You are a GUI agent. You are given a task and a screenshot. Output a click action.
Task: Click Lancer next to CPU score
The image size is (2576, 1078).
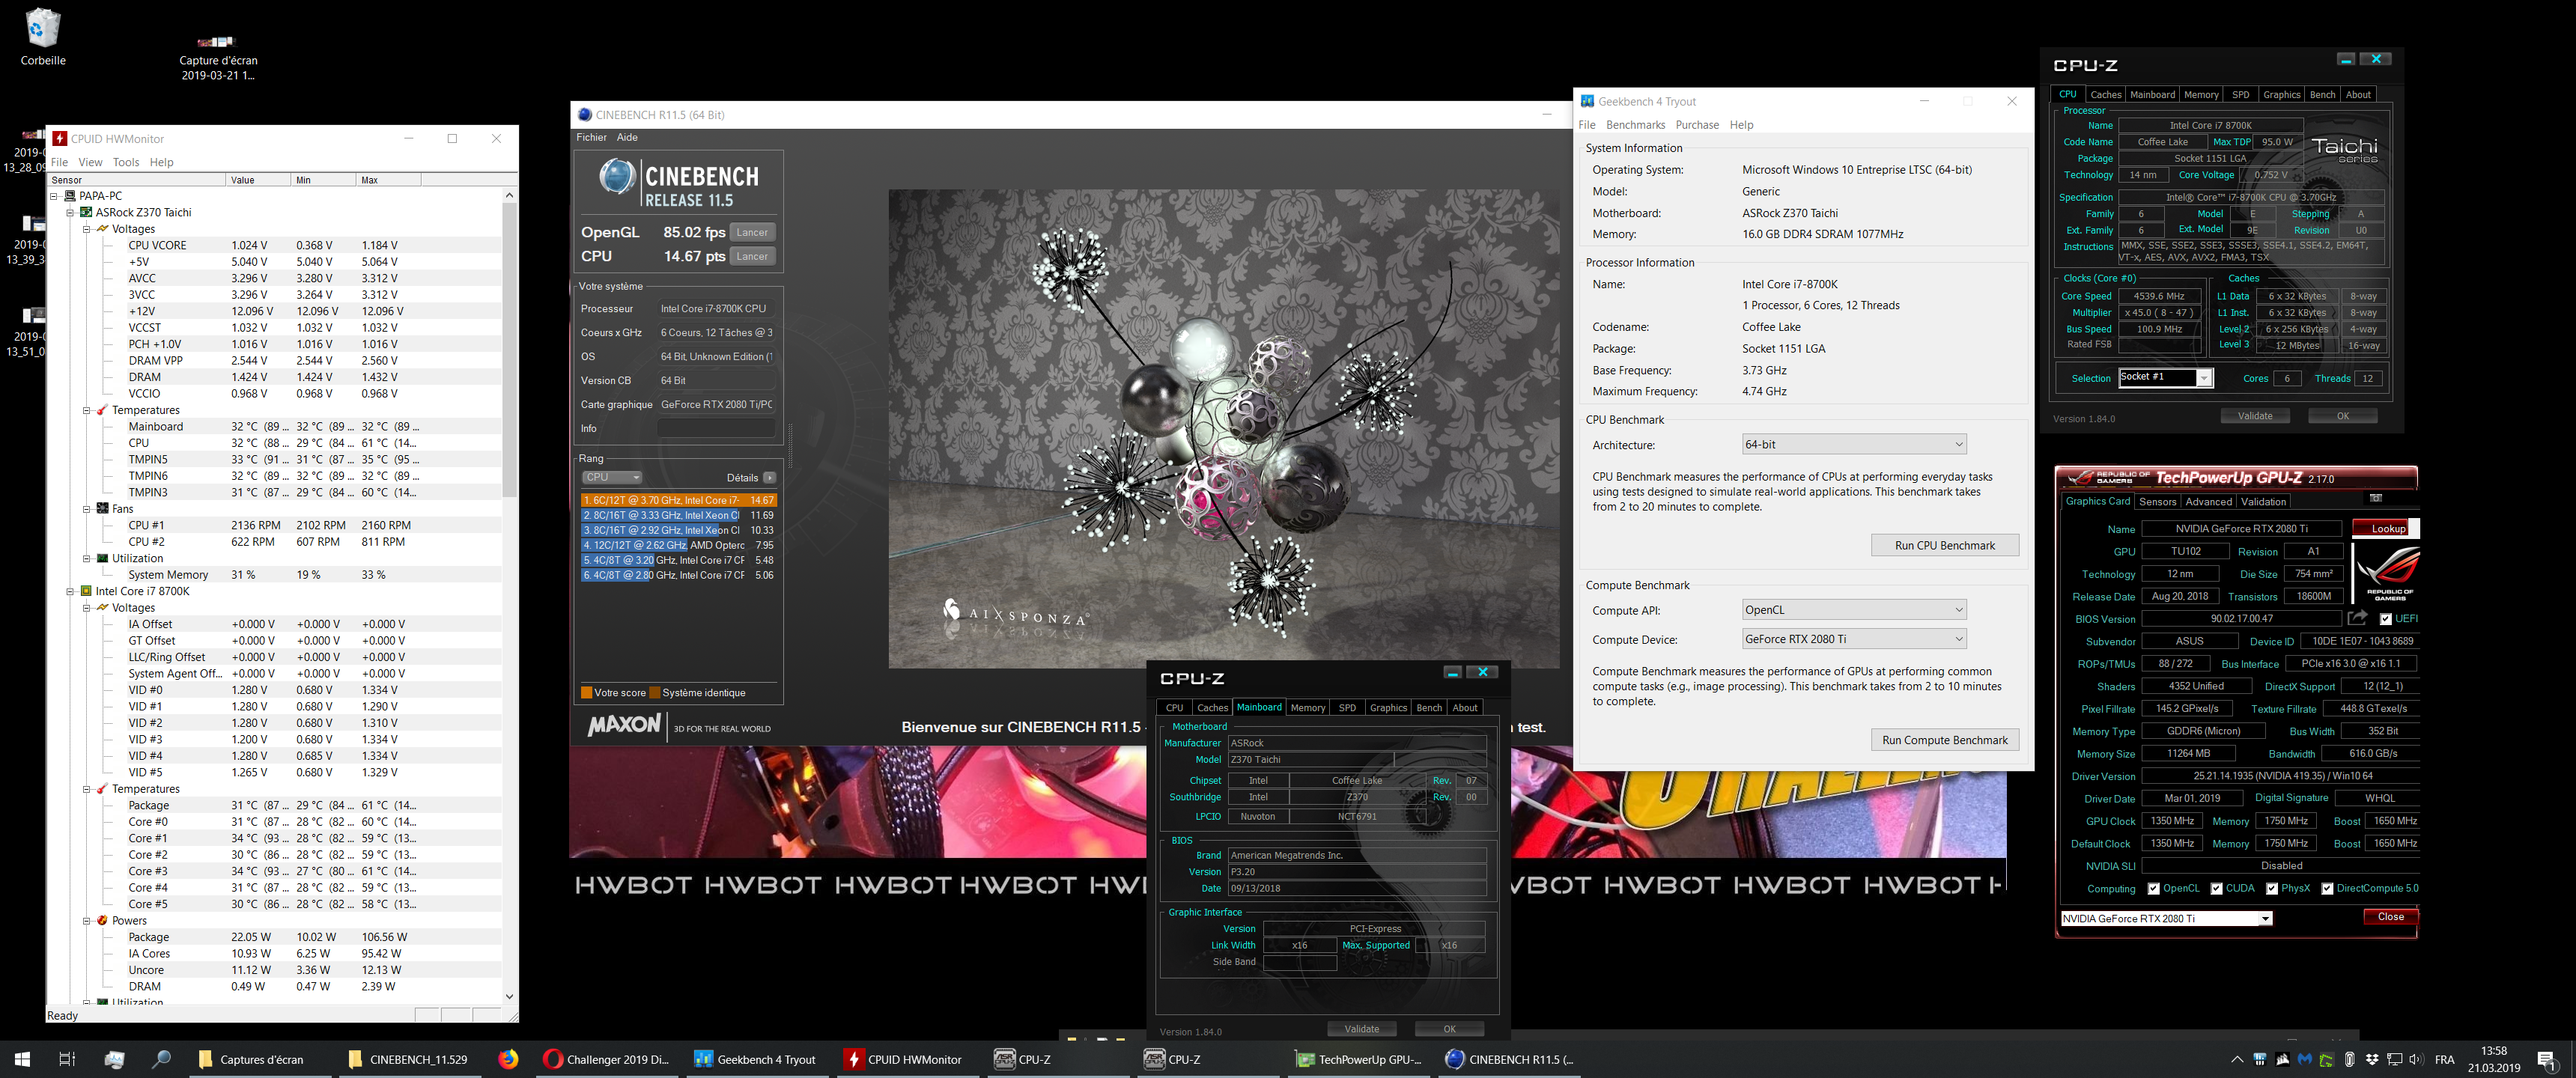[752, 256]
